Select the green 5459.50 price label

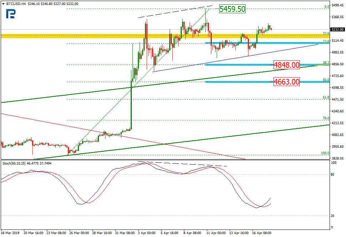click(232, 9)
